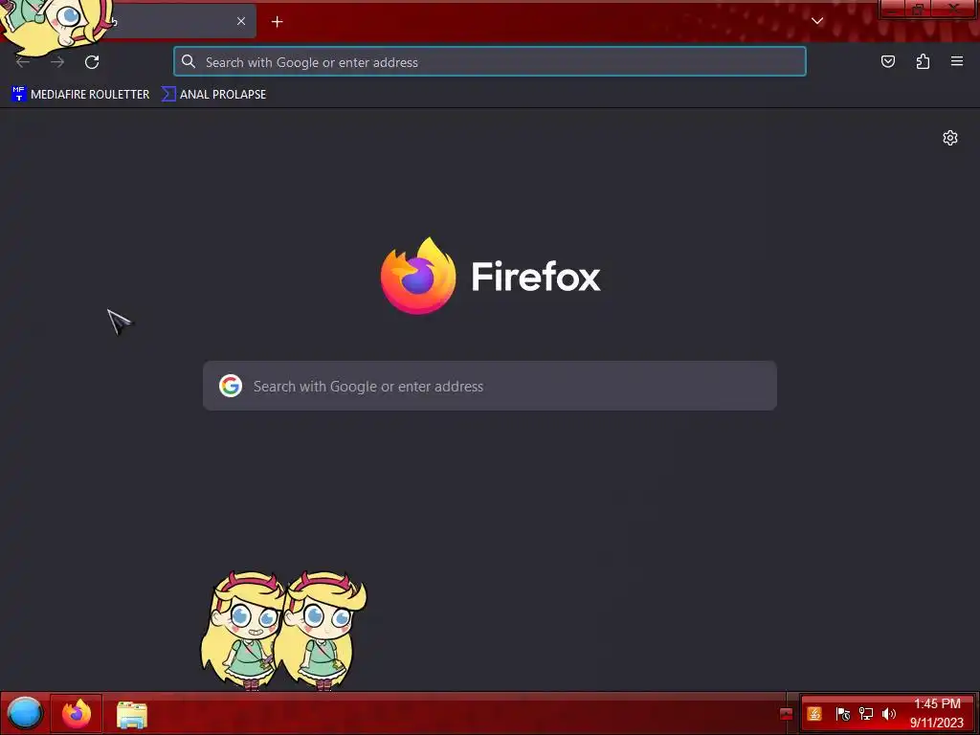This screenshot has width=980, height=735.
Task: Open the Firefox hamburger menu
Action: tap(957, 61)
